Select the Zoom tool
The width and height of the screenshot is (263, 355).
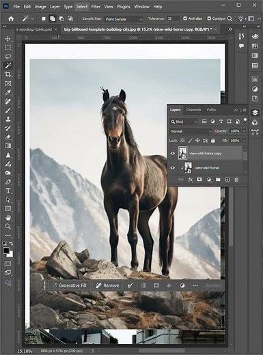pyautogui.click(x=8, y=227)
